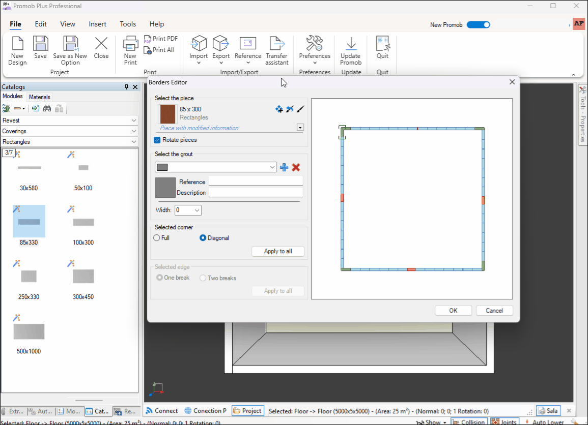Viewport: 588px width, 425px height.
Task: Click the catalog up-level icon in Catalogs toolbar
Action: [x=7, y=109]
